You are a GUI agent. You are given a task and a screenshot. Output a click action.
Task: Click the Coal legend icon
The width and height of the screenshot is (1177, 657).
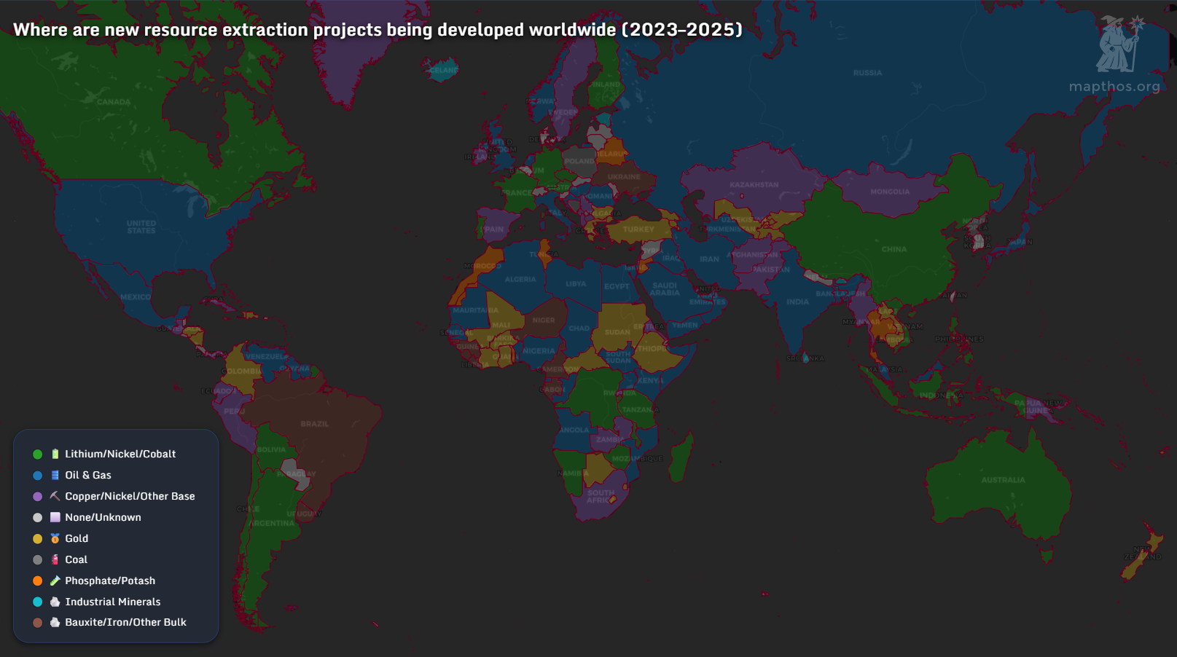[55, 559]
